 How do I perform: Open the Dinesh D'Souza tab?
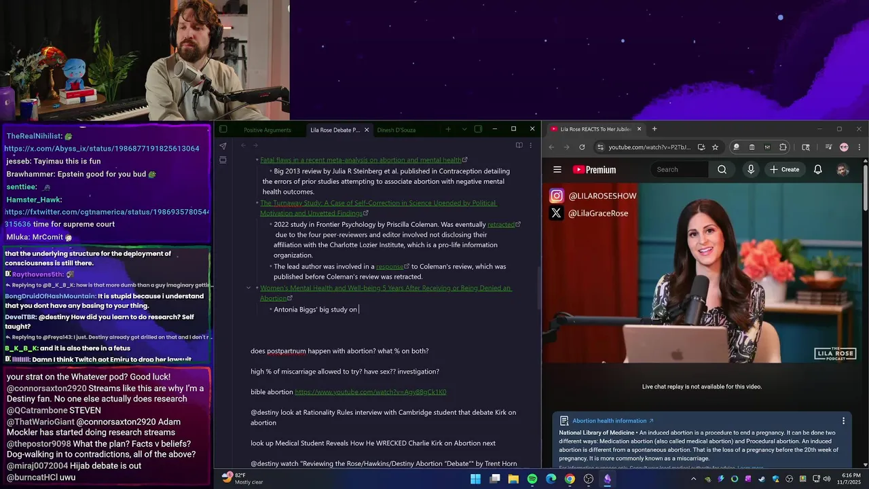click(396, 130)
